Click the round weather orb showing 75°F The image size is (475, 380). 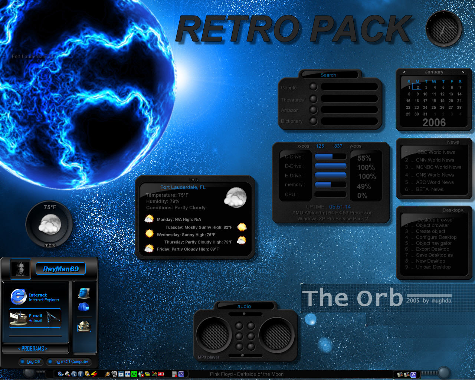click(x=49, y=224)
